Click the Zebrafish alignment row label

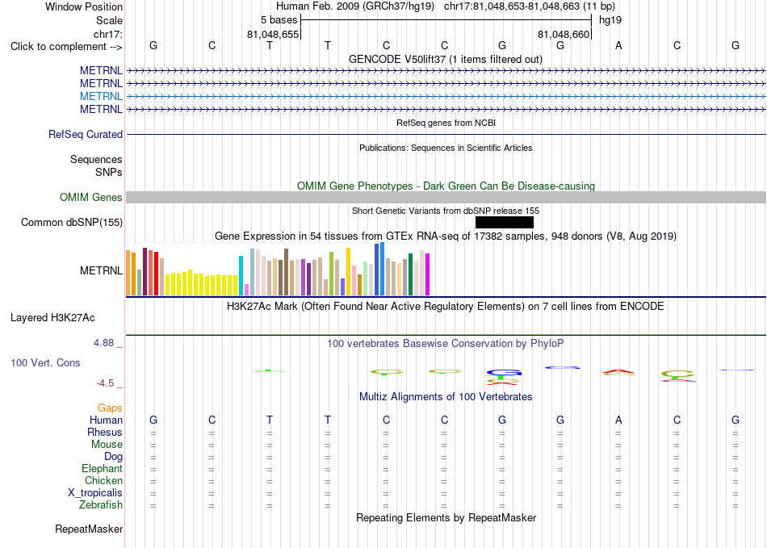101,504
